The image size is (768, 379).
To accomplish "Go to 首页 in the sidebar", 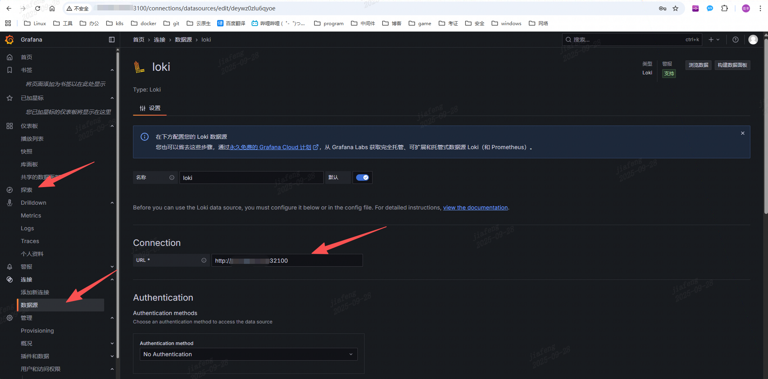I will [26, 57].
